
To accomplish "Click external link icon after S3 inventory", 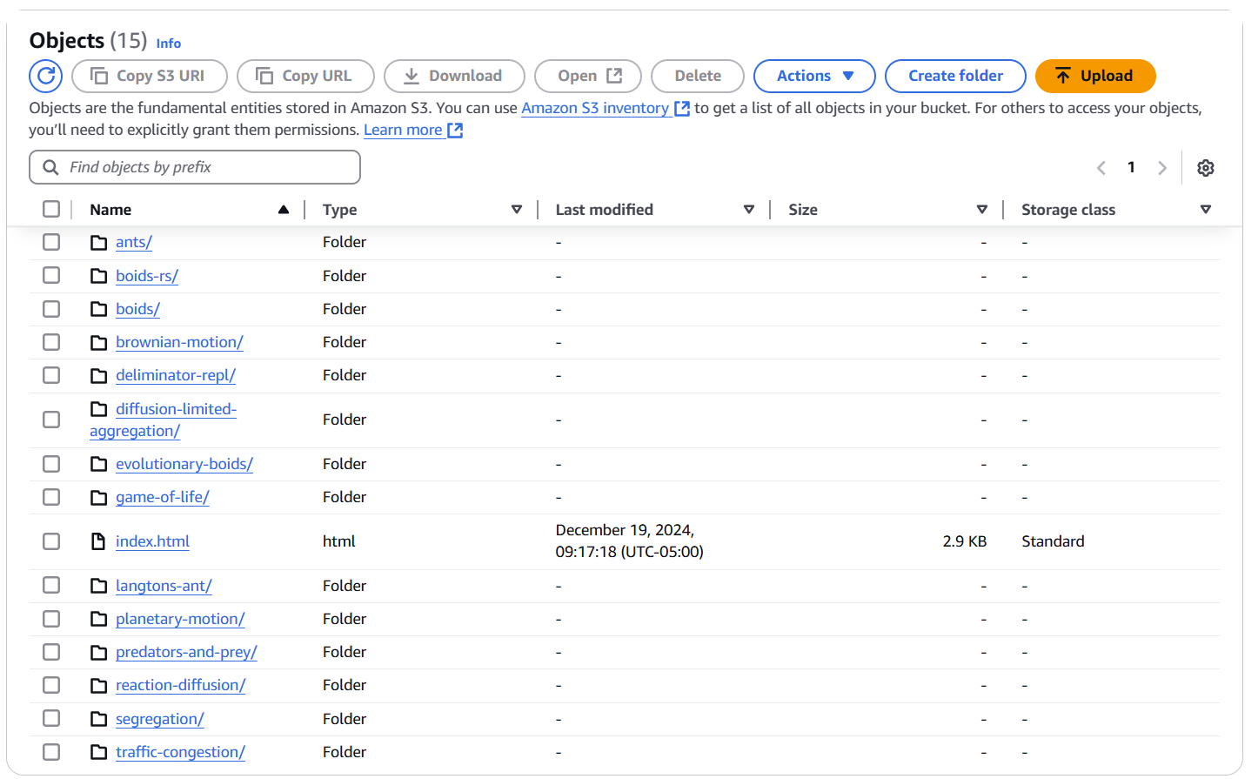I will [x=682, y=109].
